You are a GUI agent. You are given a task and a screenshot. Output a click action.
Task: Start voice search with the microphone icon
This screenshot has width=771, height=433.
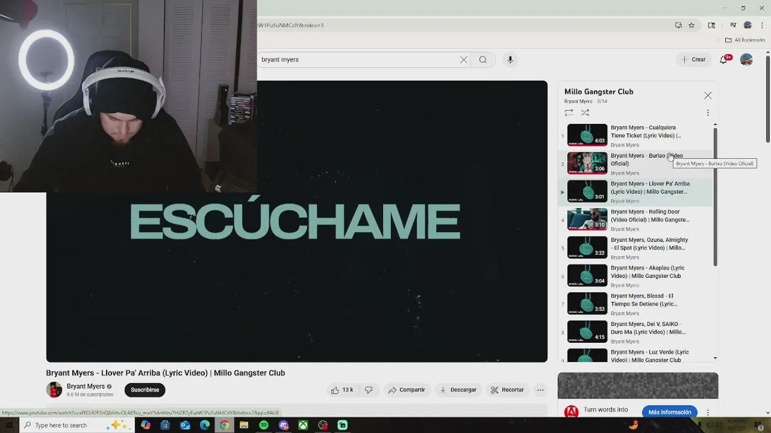[510, 60]
